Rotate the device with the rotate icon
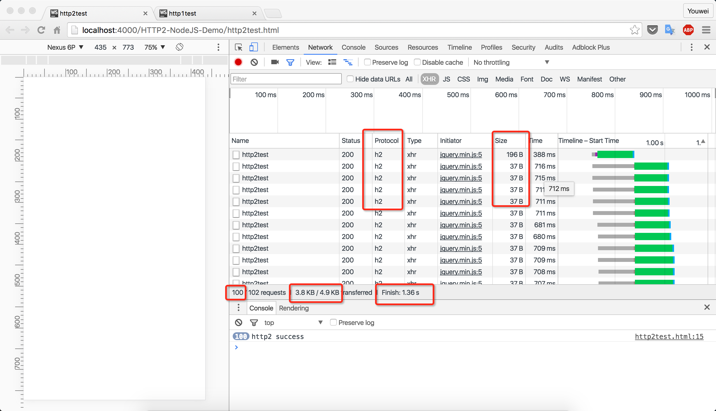Screen dimensions: 716x411 [x=180, y=47]
